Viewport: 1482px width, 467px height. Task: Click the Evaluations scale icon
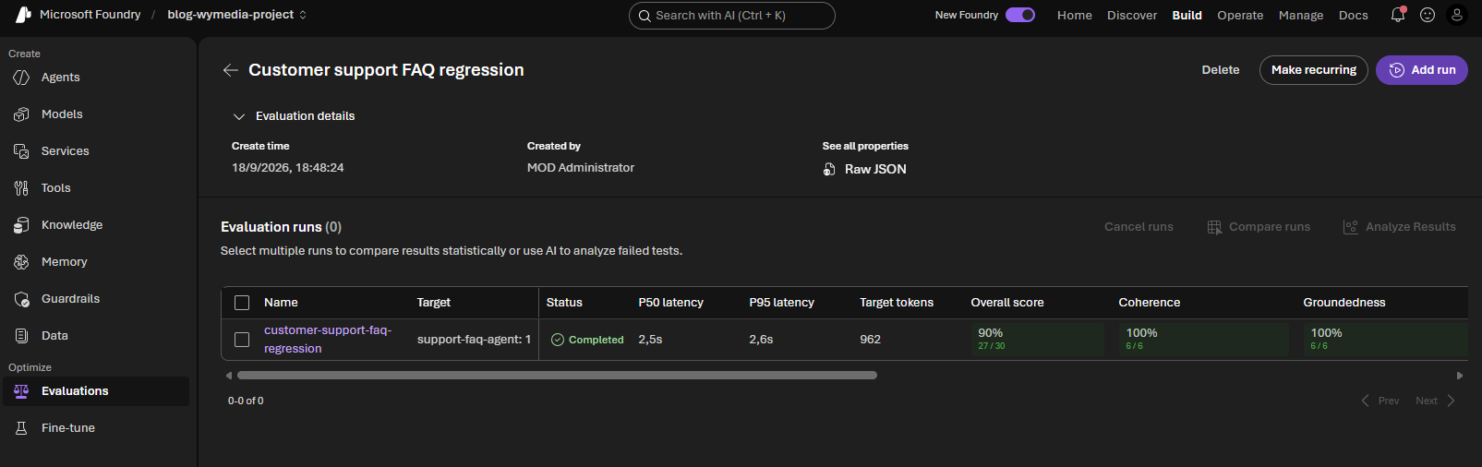21,391
